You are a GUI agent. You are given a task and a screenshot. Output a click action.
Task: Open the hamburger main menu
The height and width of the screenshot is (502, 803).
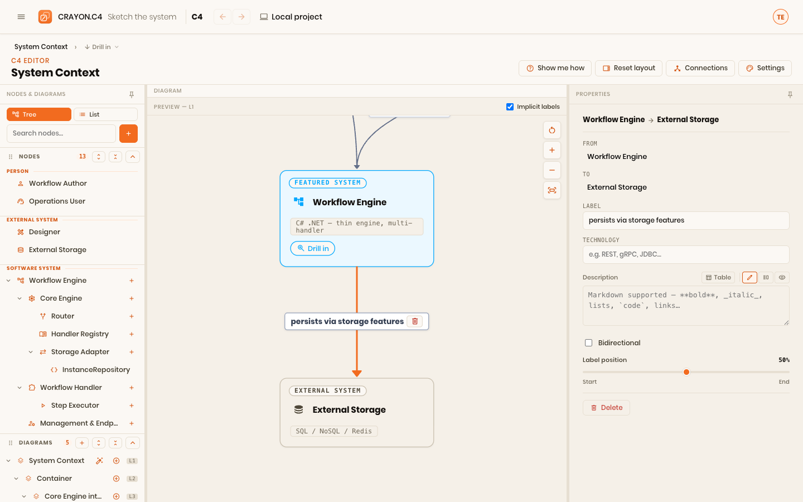coord(21,17)
